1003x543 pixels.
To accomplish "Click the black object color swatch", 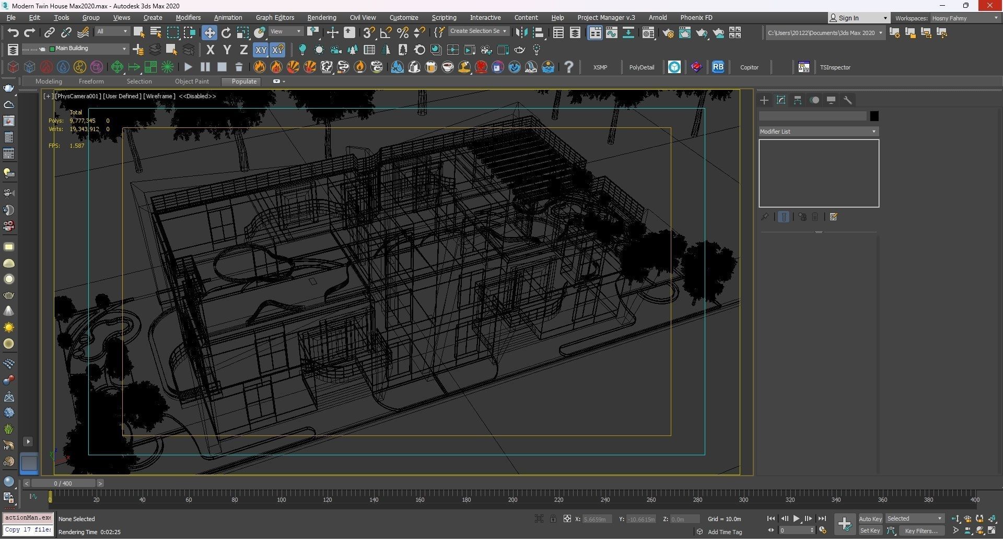I will [x=874, y=116].
